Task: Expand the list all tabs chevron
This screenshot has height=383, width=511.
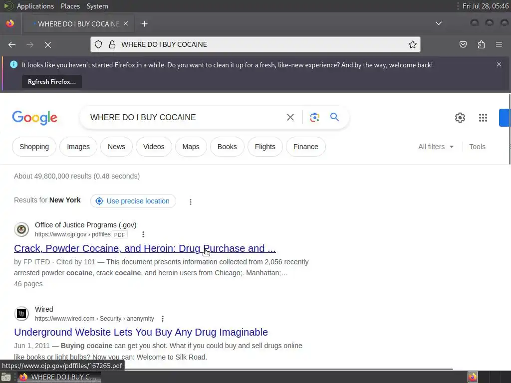Action: tap(439, 23)
